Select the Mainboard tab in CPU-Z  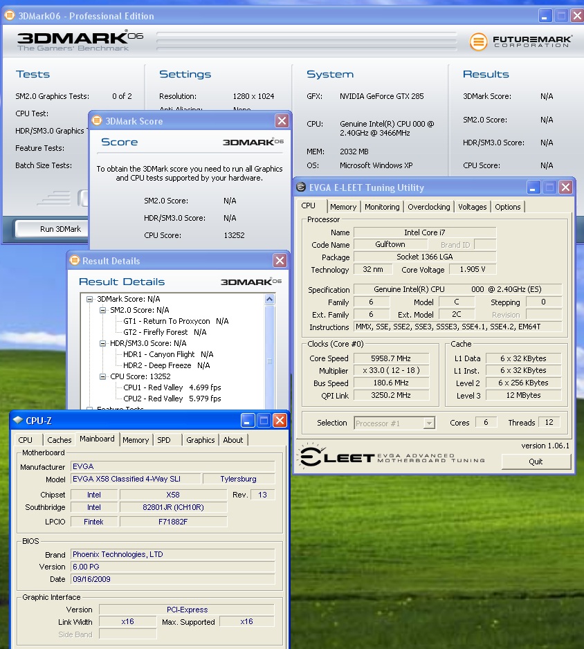coord(98,439)
